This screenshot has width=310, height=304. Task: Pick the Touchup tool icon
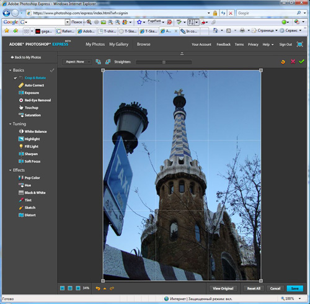tap(21, 107)
